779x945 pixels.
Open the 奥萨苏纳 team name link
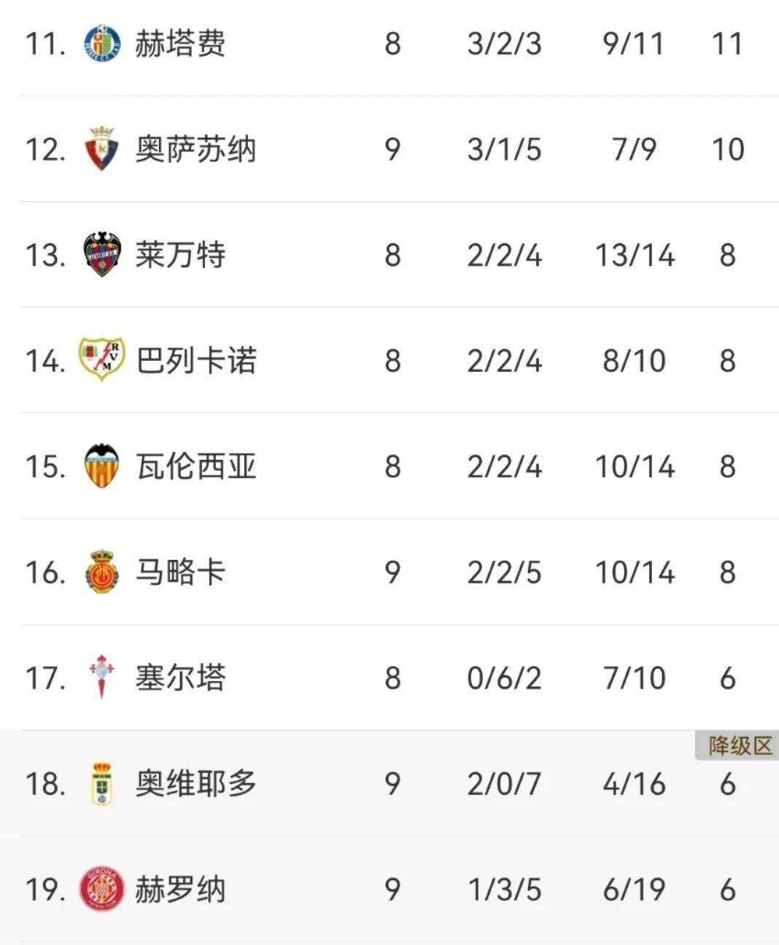195,149
